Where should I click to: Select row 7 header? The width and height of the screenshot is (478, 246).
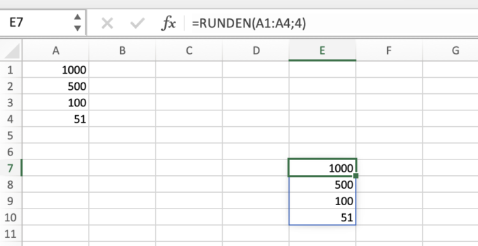pyautogui.click(x=11, y=168)
